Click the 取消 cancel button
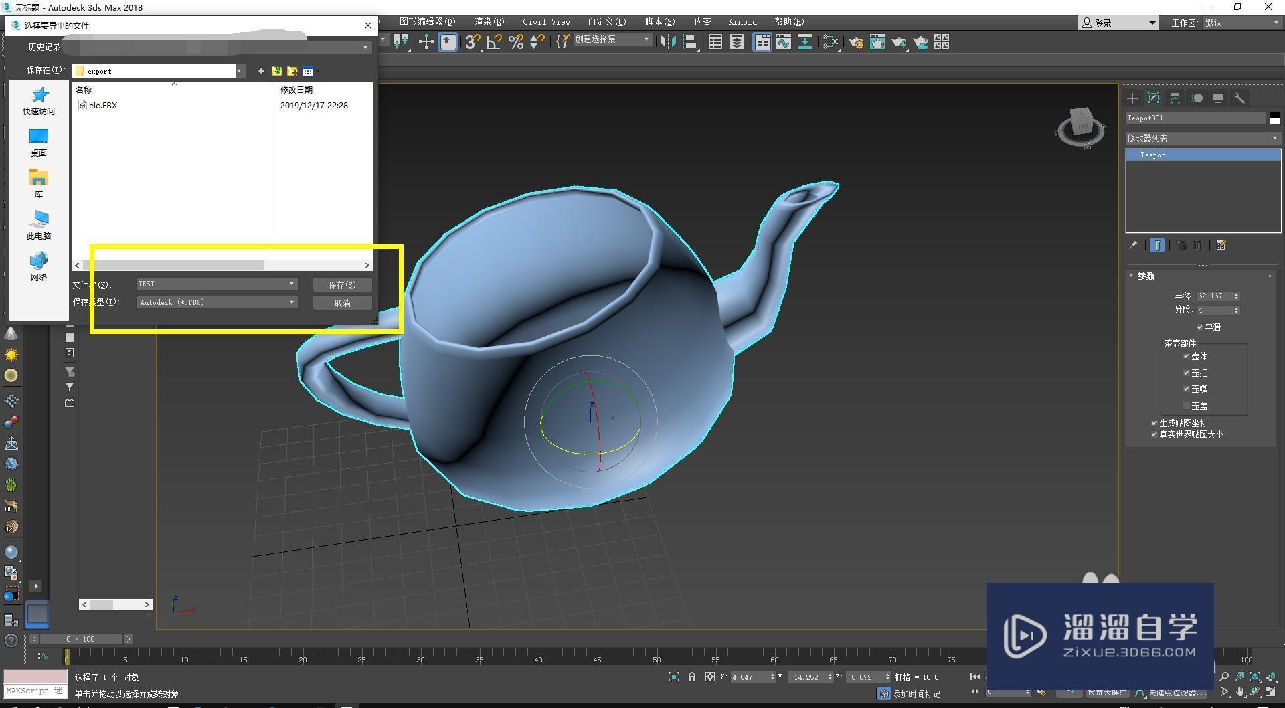 pos(342,302)
